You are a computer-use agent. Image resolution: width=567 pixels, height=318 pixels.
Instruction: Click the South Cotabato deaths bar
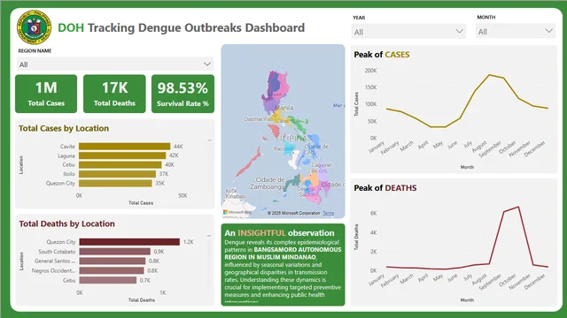(114, 251)
